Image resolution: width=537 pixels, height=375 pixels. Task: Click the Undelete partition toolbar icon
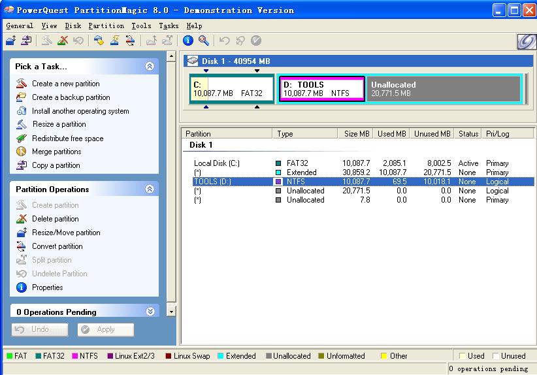pos(78,41)
